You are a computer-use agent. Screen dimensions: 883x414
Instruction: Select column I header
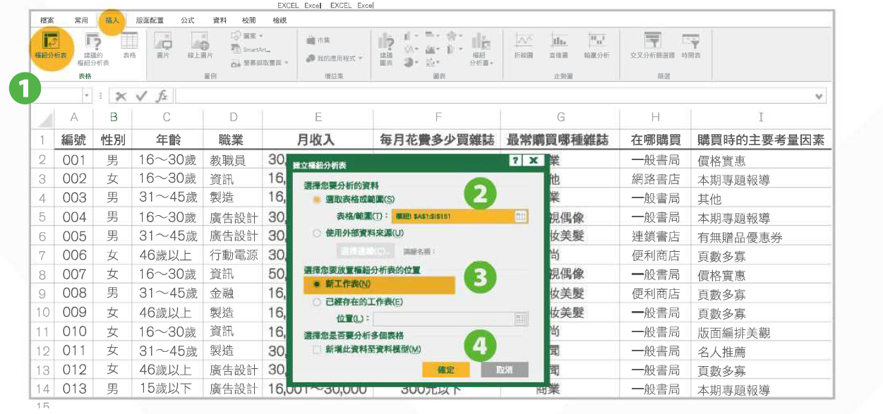tap(761, 118)
